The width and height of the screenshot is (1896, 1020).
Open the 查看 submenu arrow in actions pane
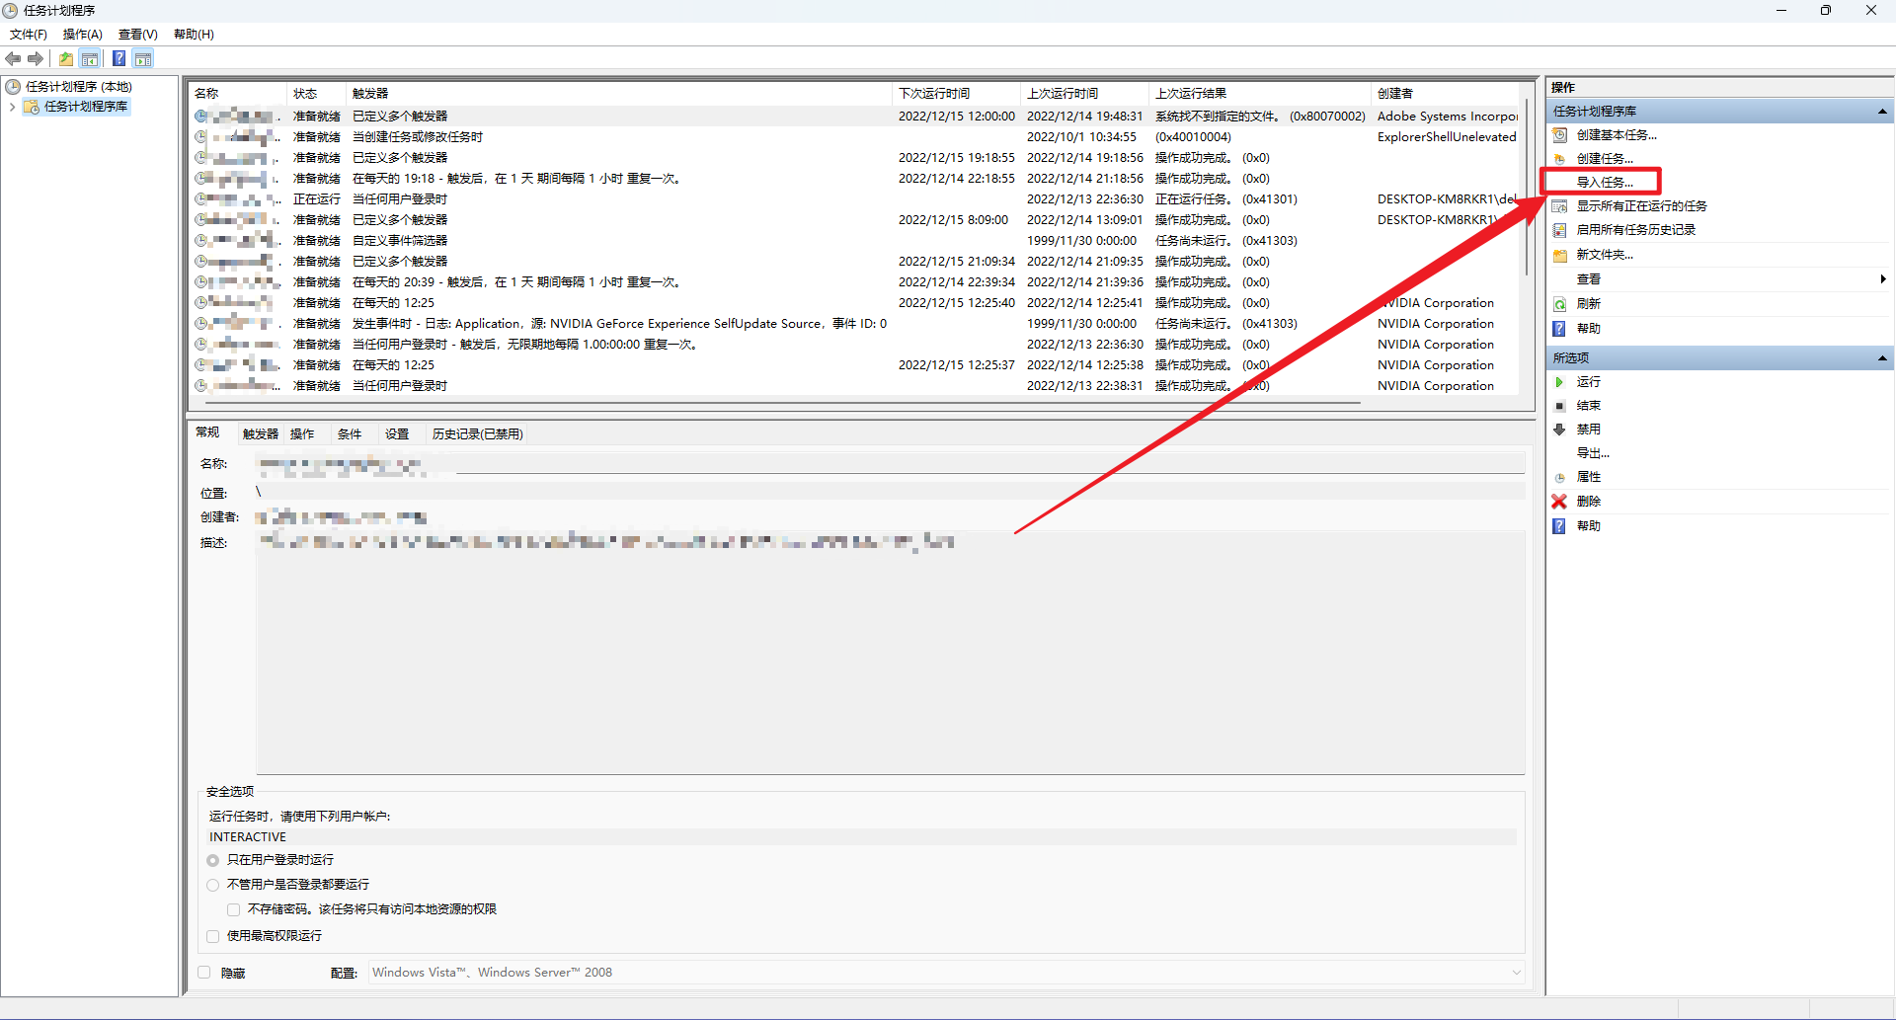coord(1884,279)
